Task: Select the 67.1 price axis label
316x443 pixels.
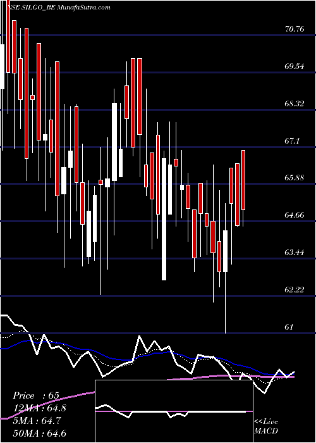Action: (x=292, y=141)
